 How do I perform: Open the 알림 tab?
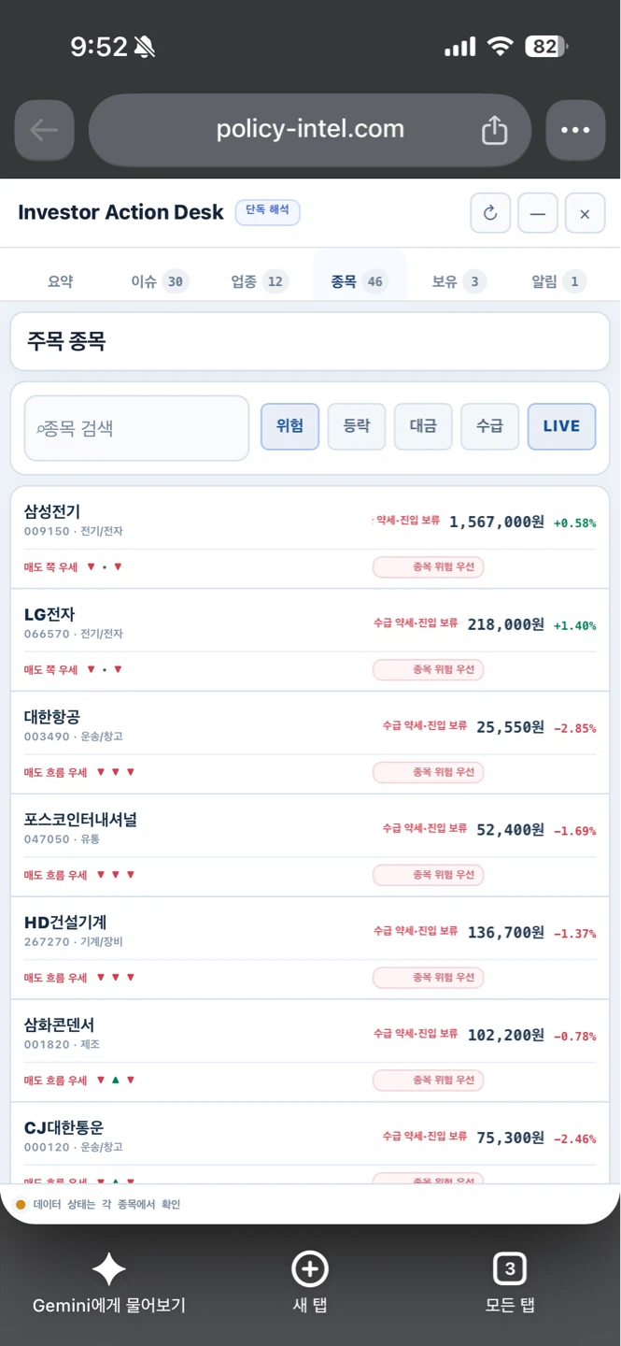tap(557, 281)
